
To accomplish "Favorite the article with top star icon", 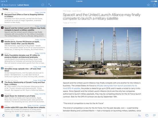I will coord(149,5).
